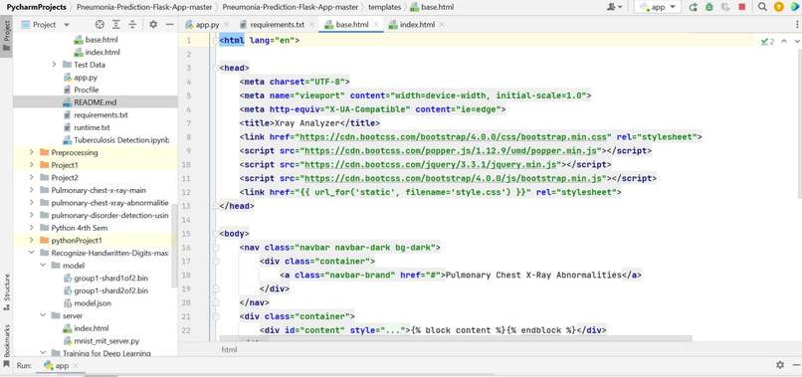Open Tuberculosis Detection.ipynb file
The width and height of the screenshot is (802, 377).
click(x=115, y=140)
